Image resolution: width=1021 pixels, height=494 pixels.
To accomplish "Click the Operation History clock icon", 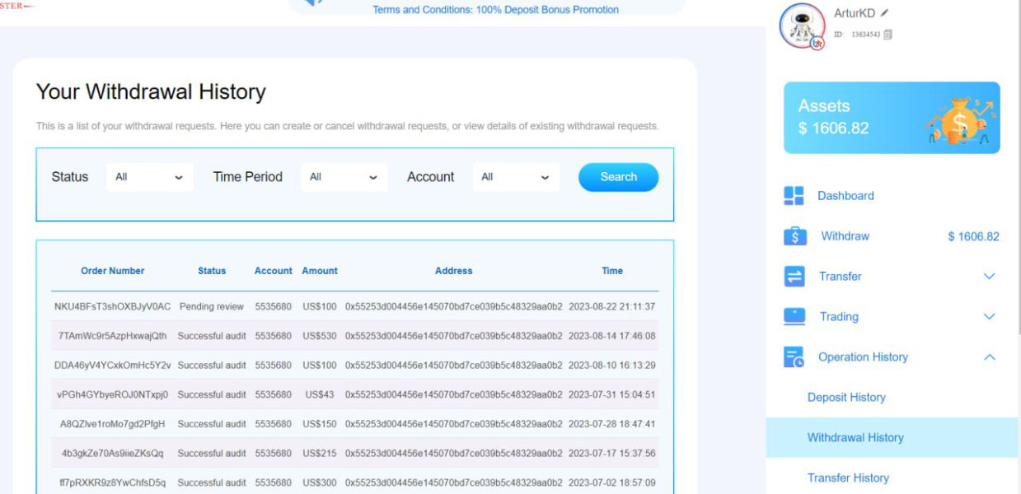I will click(794, 357).
